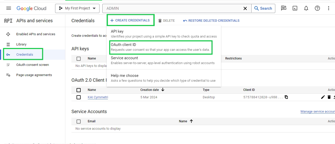Open the KAI Cymmetri client link
The image size is (335, 144).
[x=98, y=97]
